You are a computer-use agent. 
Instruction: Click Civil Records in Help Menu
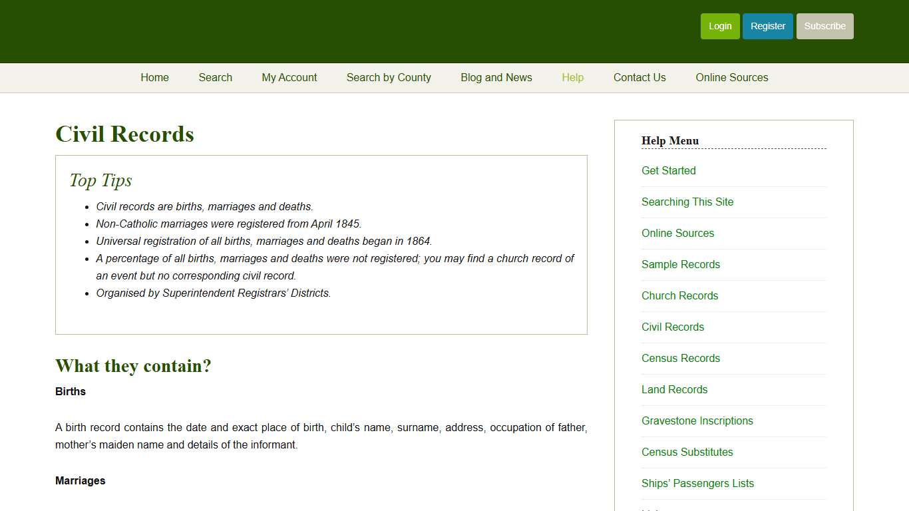pos(672,327)
